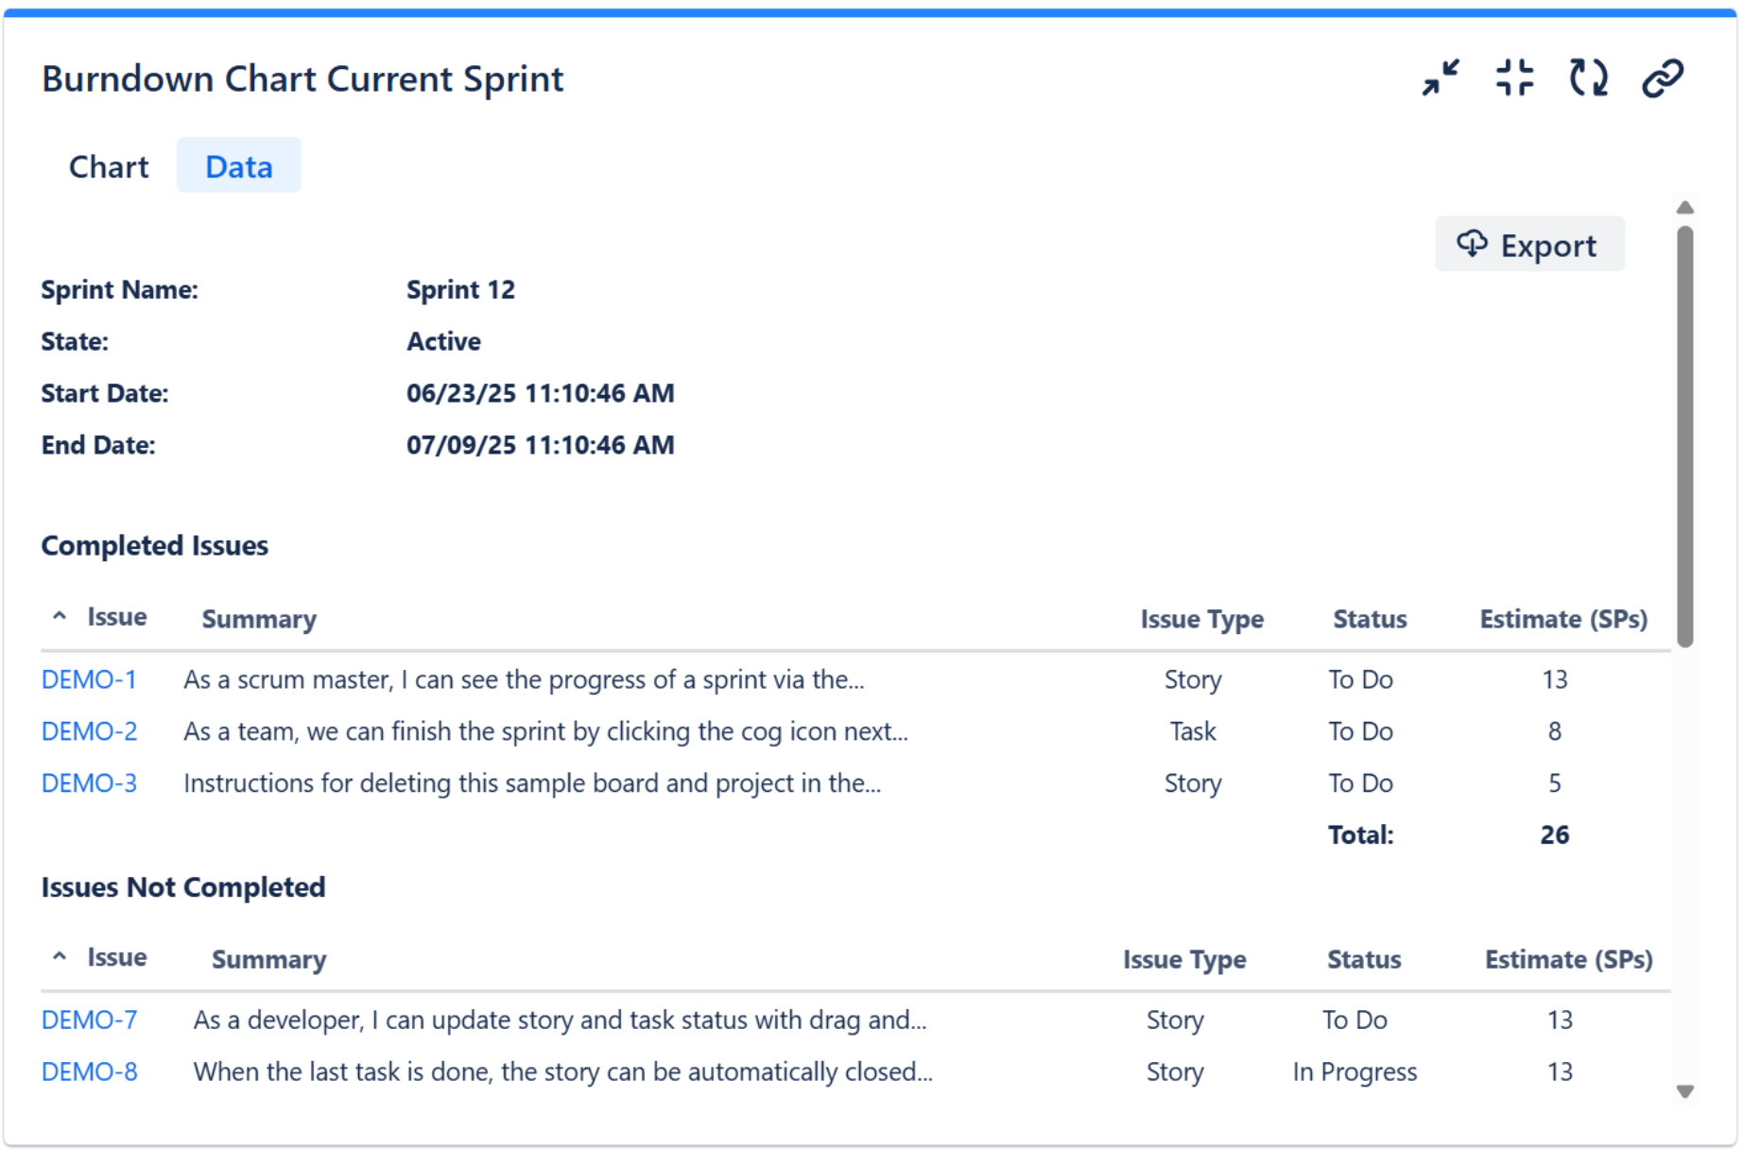Click the scrollbar down arrow

(1685, 1091)
